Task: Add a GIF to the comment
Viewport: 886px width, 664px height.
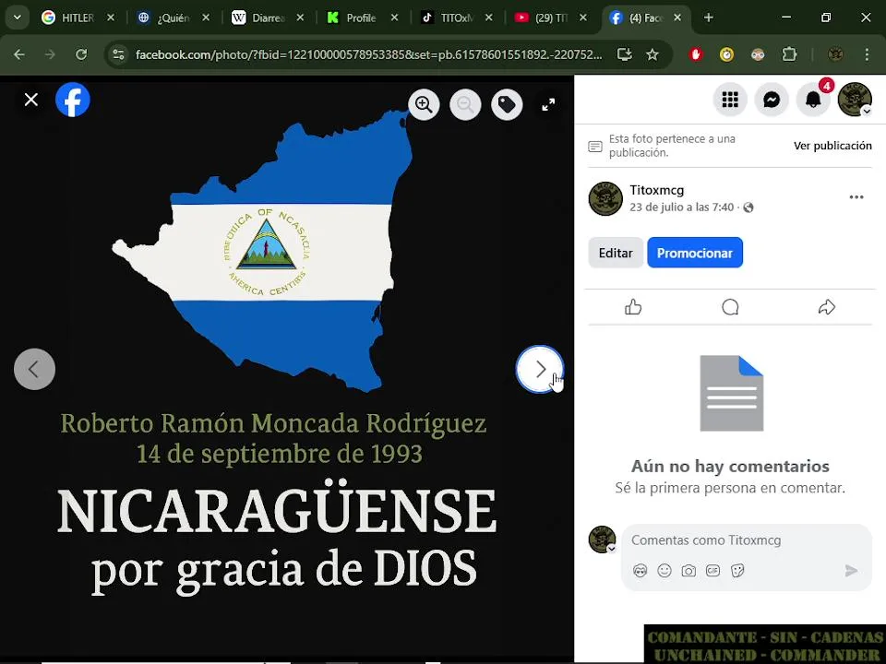Action: click(713, 571)
